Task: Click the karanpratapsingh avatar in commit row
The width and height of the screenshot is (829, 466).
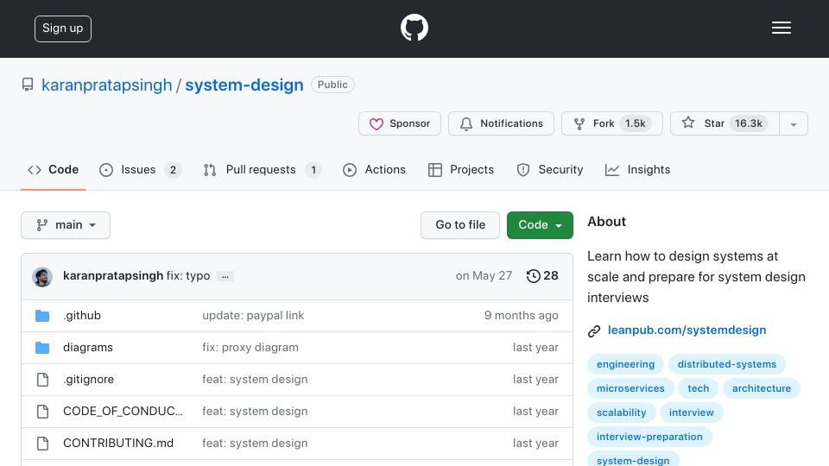Action: point(42,276)
